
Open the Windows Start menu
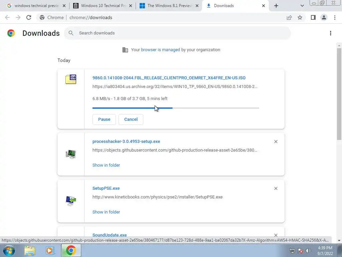point(9,250)
